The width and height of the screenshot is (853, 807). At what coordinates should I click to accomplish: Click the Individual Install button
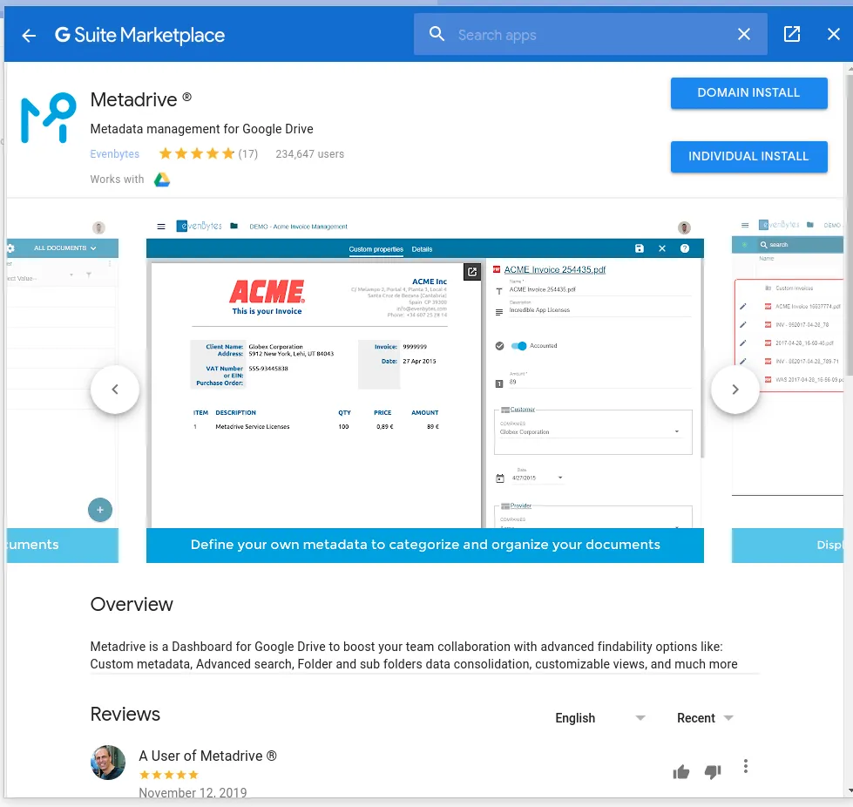tap(748, 156)
